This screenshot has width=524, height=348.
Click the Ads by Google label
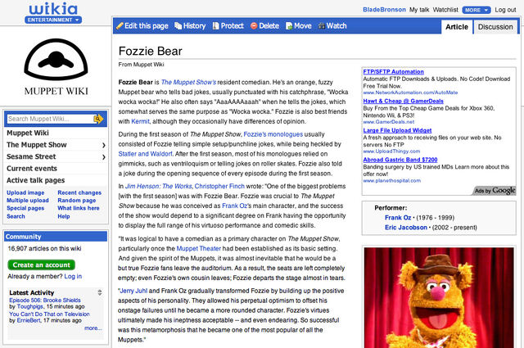coord(495,191)
